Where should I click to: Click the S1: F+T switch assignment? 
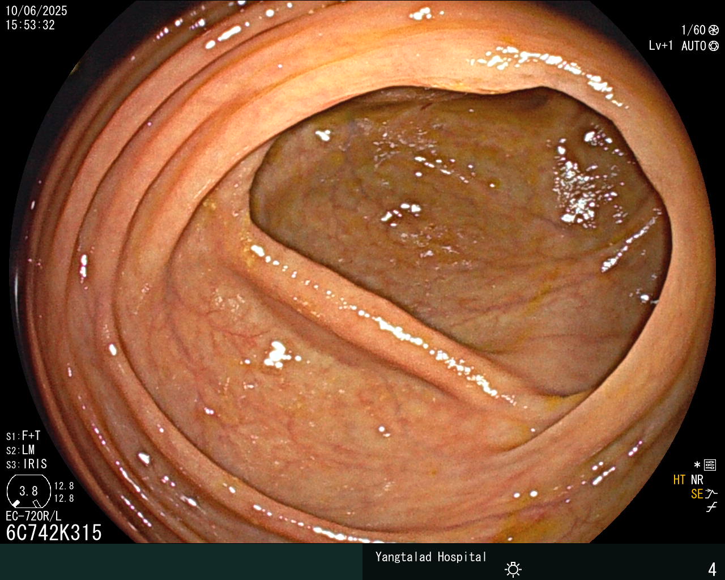(x=23, y=436)
